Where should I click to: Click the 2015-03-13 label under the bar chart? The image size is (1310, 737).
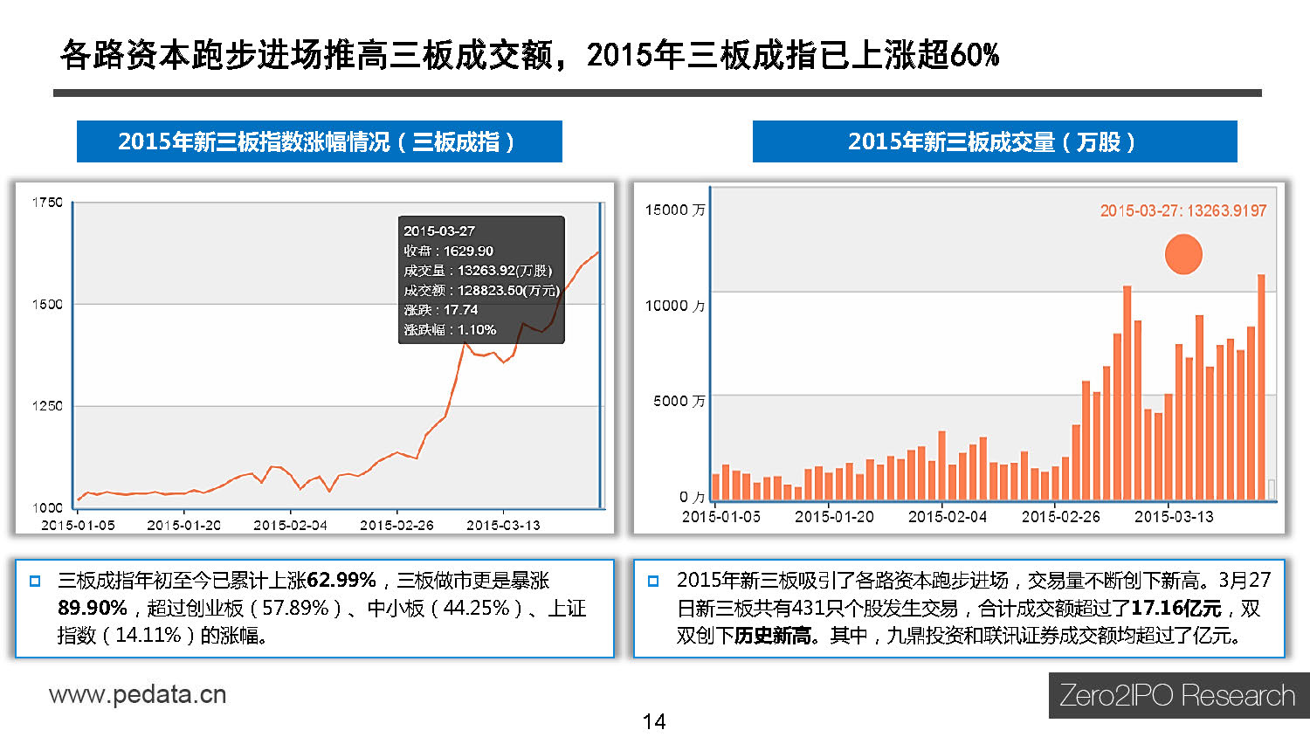[x=1174, y=517]
